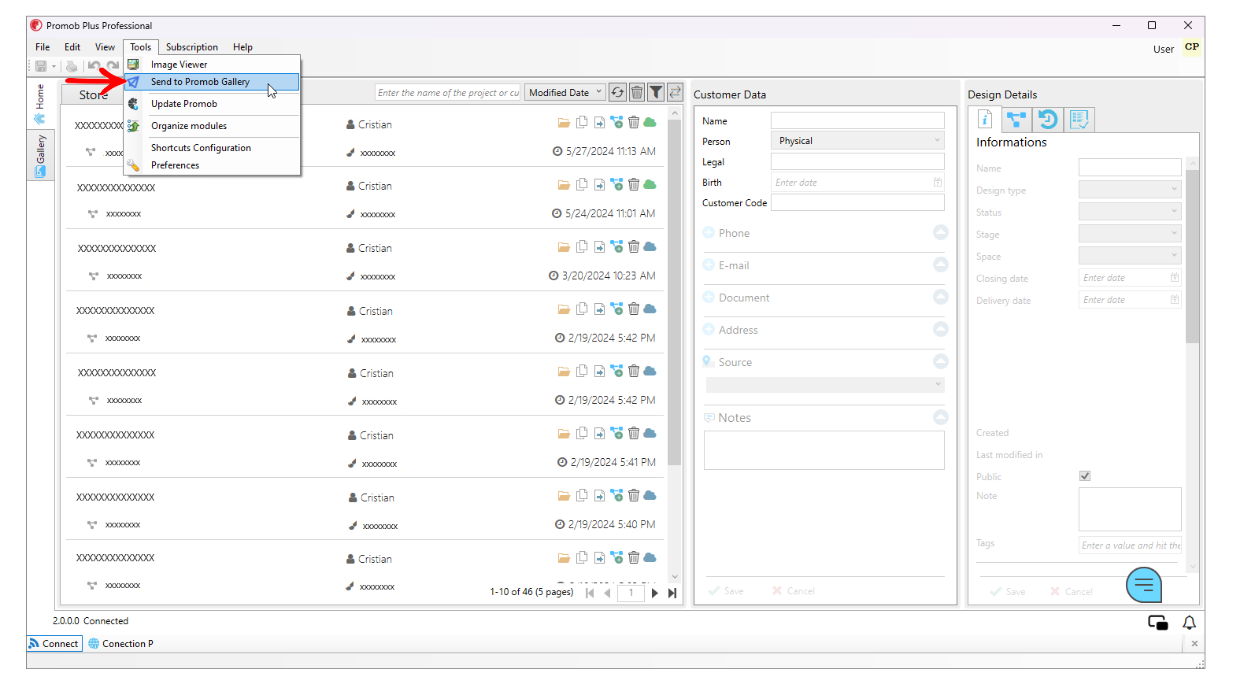The image size is (1255, 699).
Task: Click the trash icon next to the filter button
Action: click(x=637, y=93)
